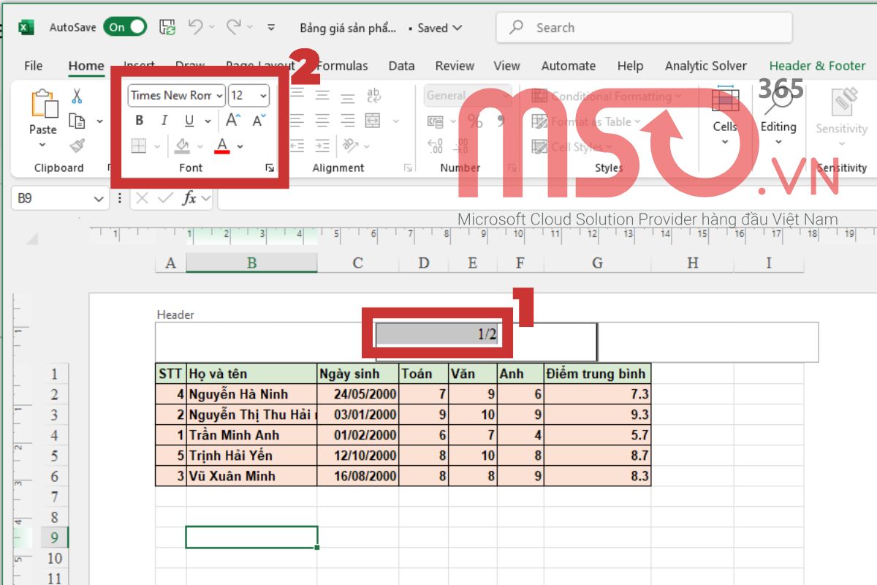This screenshot has width=877, height=585.
Task: Click the Accounting Number Format icon
Action: pos(436,121)
